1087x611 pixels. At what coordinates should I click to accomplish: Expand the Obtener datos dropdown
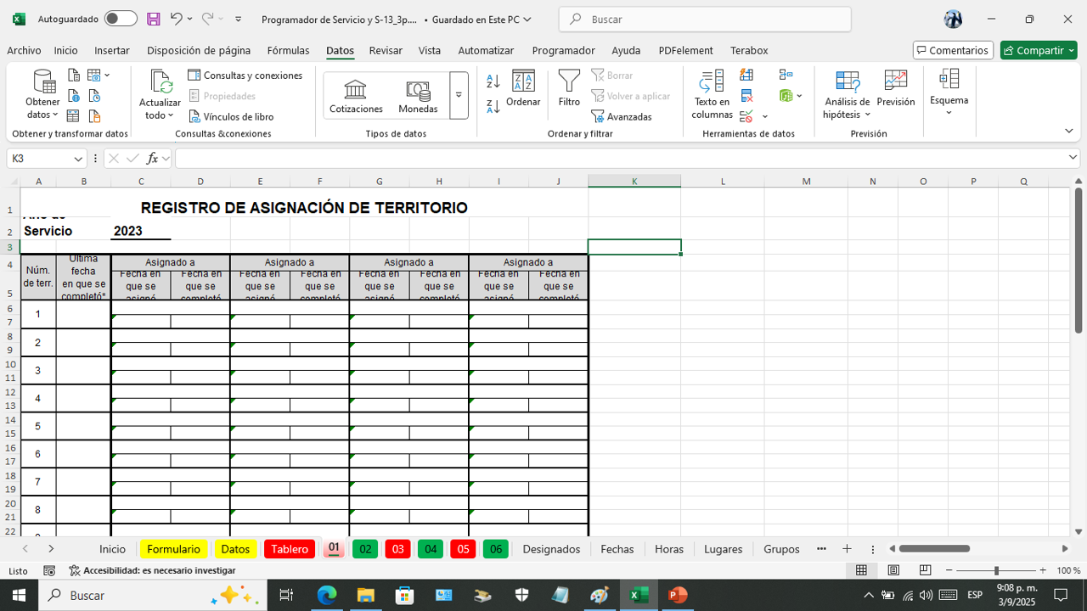55,115
